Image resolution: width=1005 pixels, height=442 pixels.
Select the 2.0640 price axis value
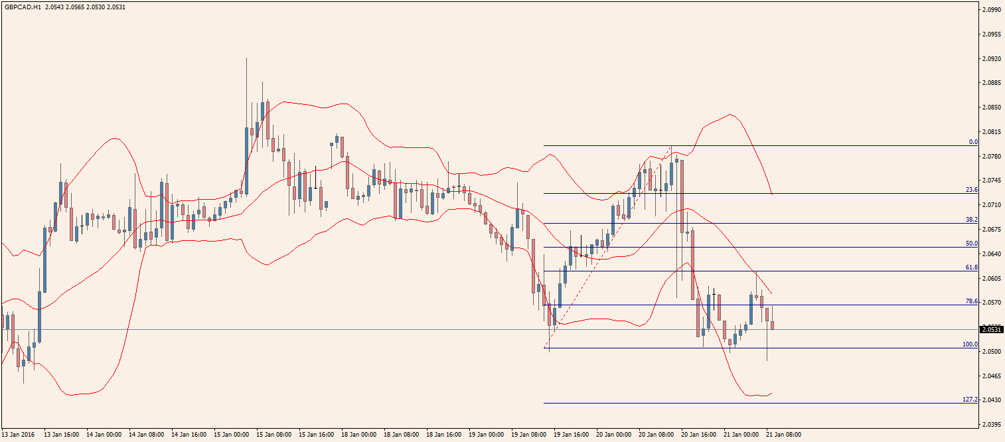coord(992,254)
